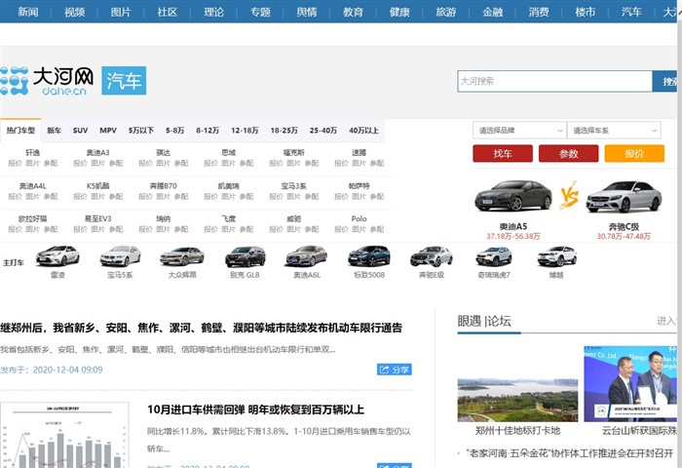Select the SUV tab
Viewport: 682px width, 468px height.
point(81,131)
